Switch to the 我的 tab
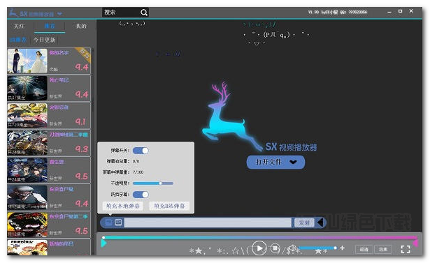Image resolution: width=430 pixels, height=263 pixels. (81, 26)
